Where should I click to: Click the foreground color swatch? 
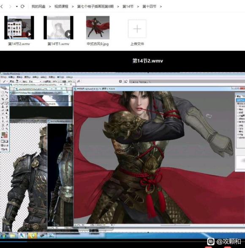pyautogui.click(x=3, y=134)
